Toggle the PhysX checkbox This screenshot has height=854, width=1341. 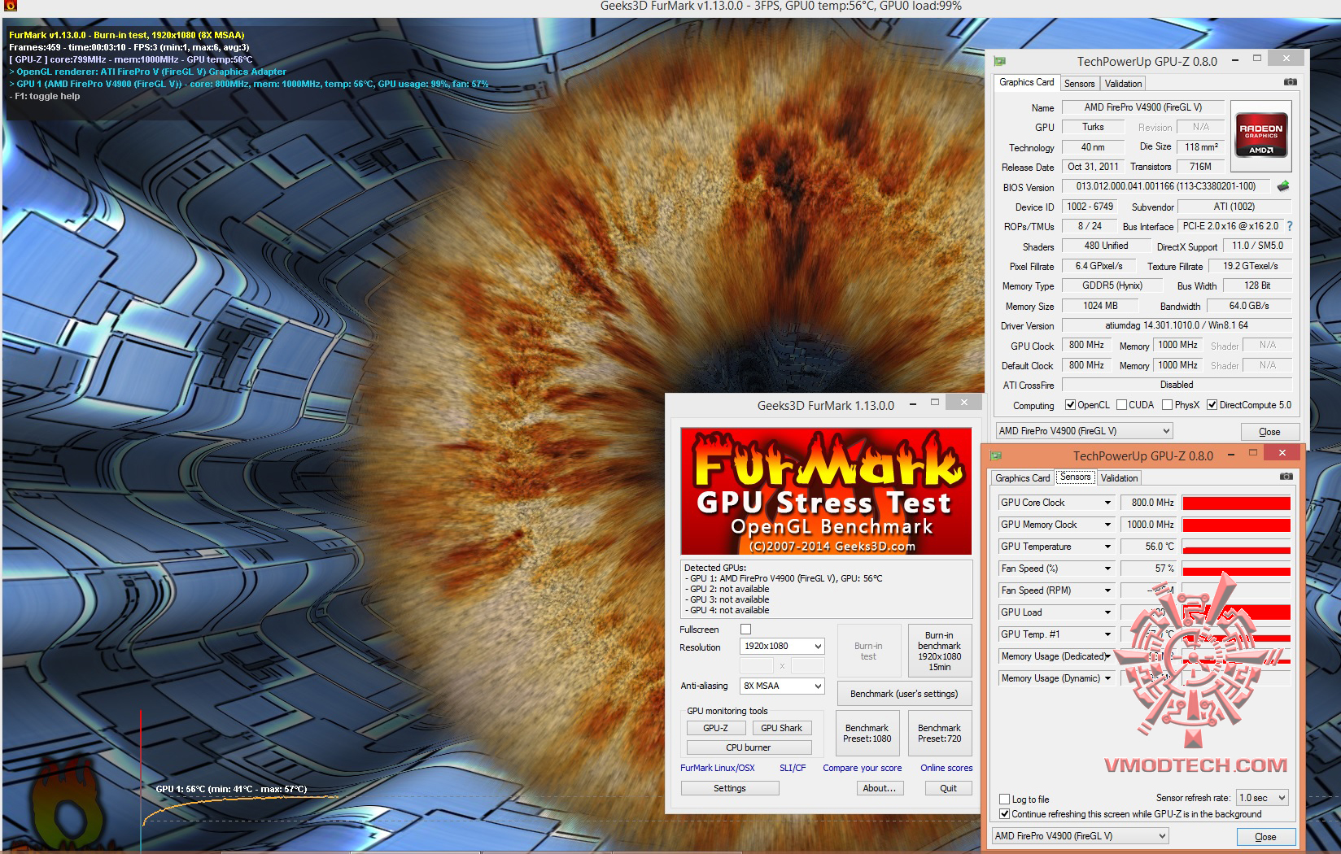click(1168, 405)
